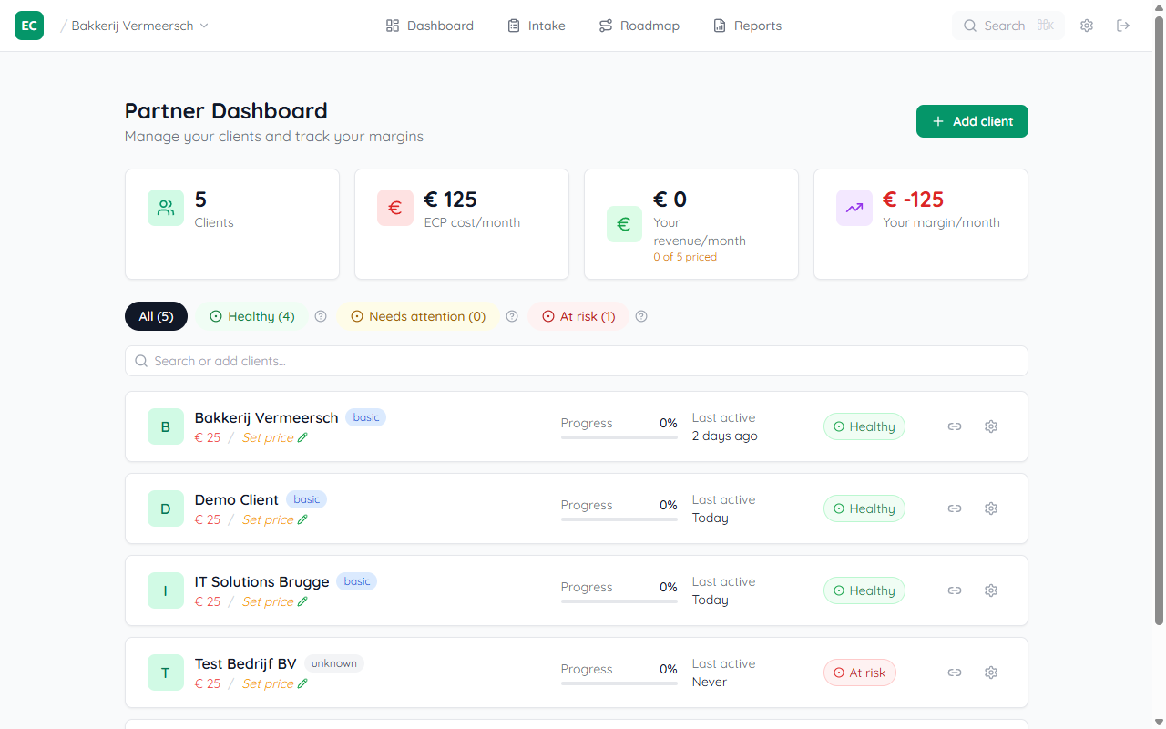The width and height of the screenshot is (1166, 729).
Task: Copy the client link for Demo Client
Action: click(x=954, y=508)
